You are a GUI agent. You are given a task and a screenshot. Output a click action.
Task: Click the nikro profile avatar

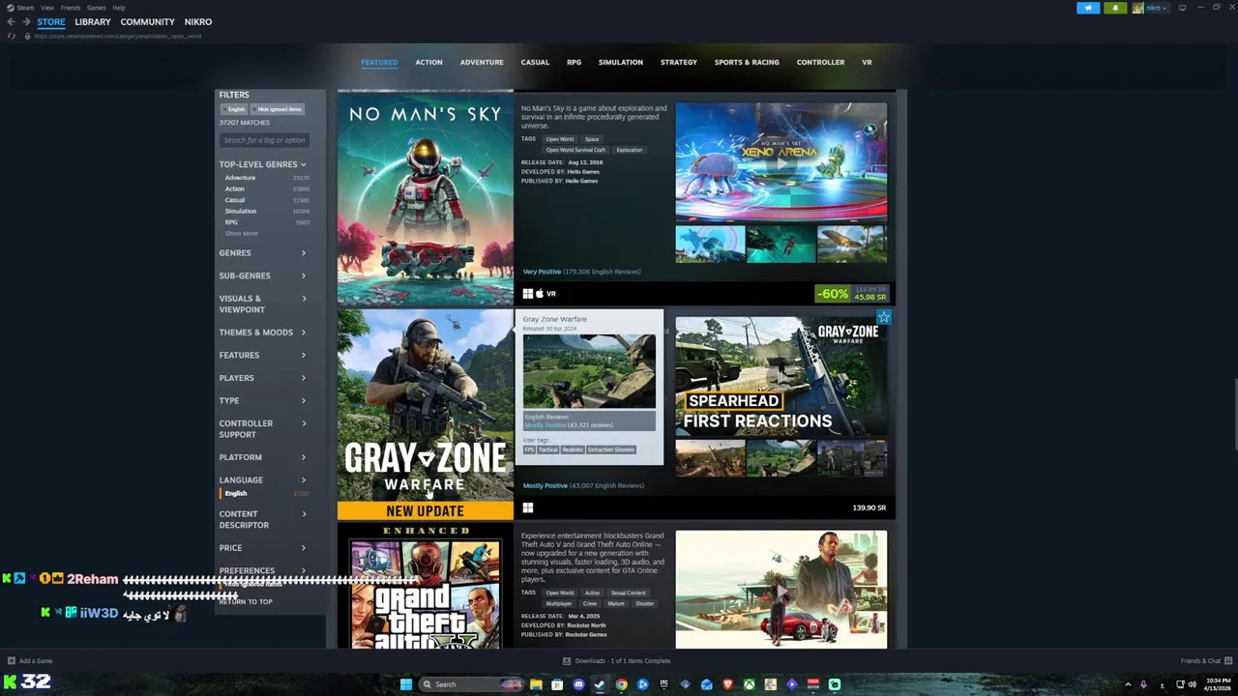[x=1138, y=8]
